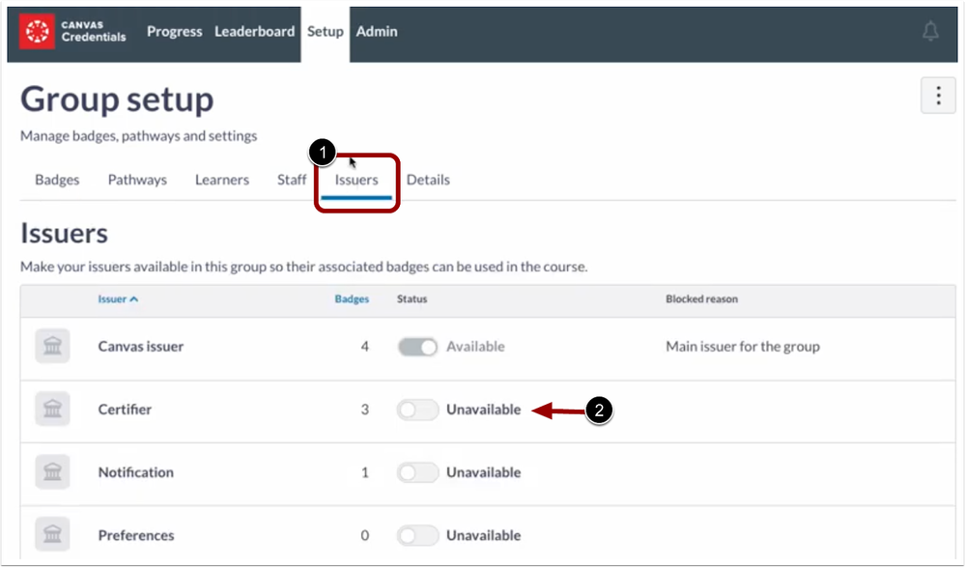Toggle the Canvas issuer availability switch
The height and width of the screenshot is (567, 965).
click(417, 346)
